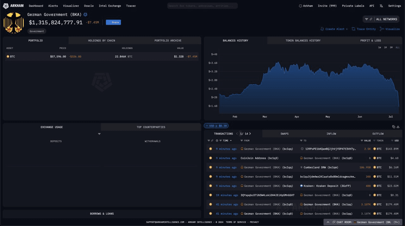Image resolution: width=405 pixels, height=226 pixels.
Task: Select the 1W chart time range
Action: (379, 47)
